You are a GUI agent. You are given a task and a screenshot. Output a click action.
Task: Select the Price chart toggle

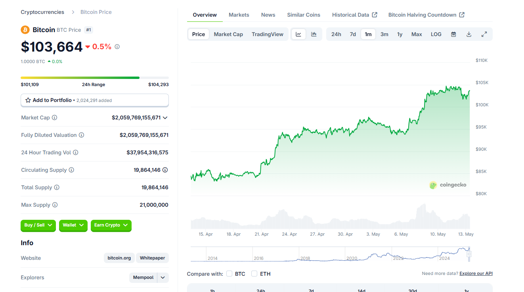(199, 35)
